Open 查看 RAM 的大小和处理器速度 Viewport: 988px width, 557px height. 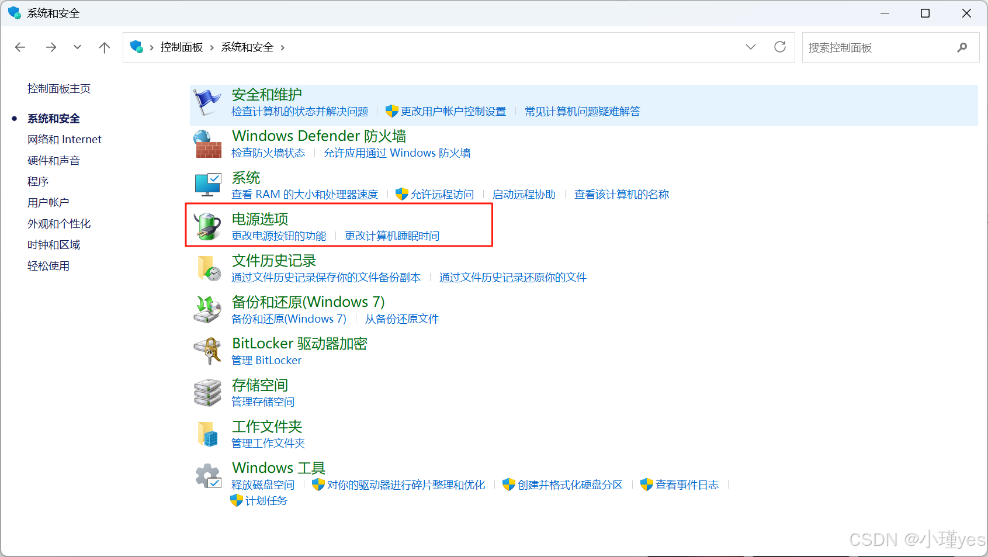point(305,195)
